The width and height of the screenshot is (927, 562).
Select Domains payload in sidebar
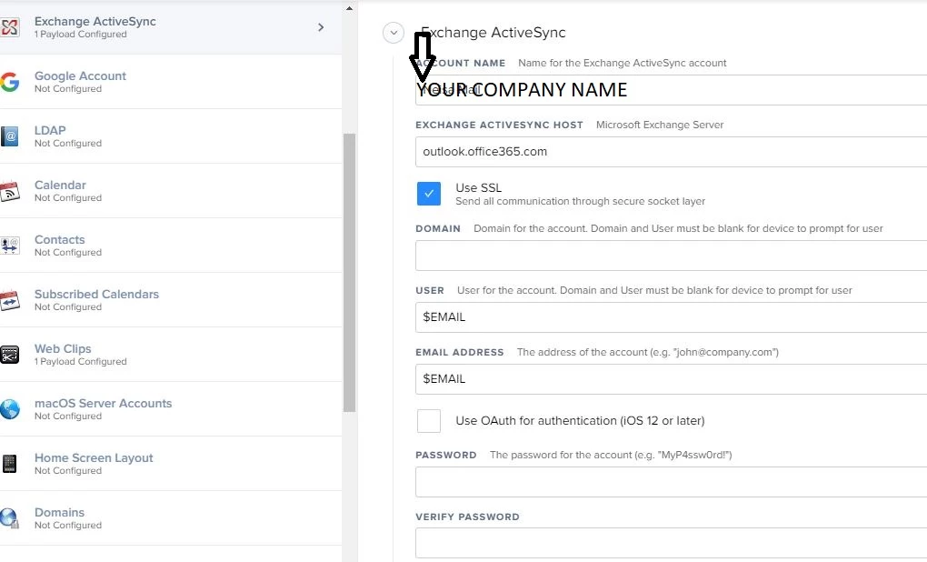[x=171, y=518]
